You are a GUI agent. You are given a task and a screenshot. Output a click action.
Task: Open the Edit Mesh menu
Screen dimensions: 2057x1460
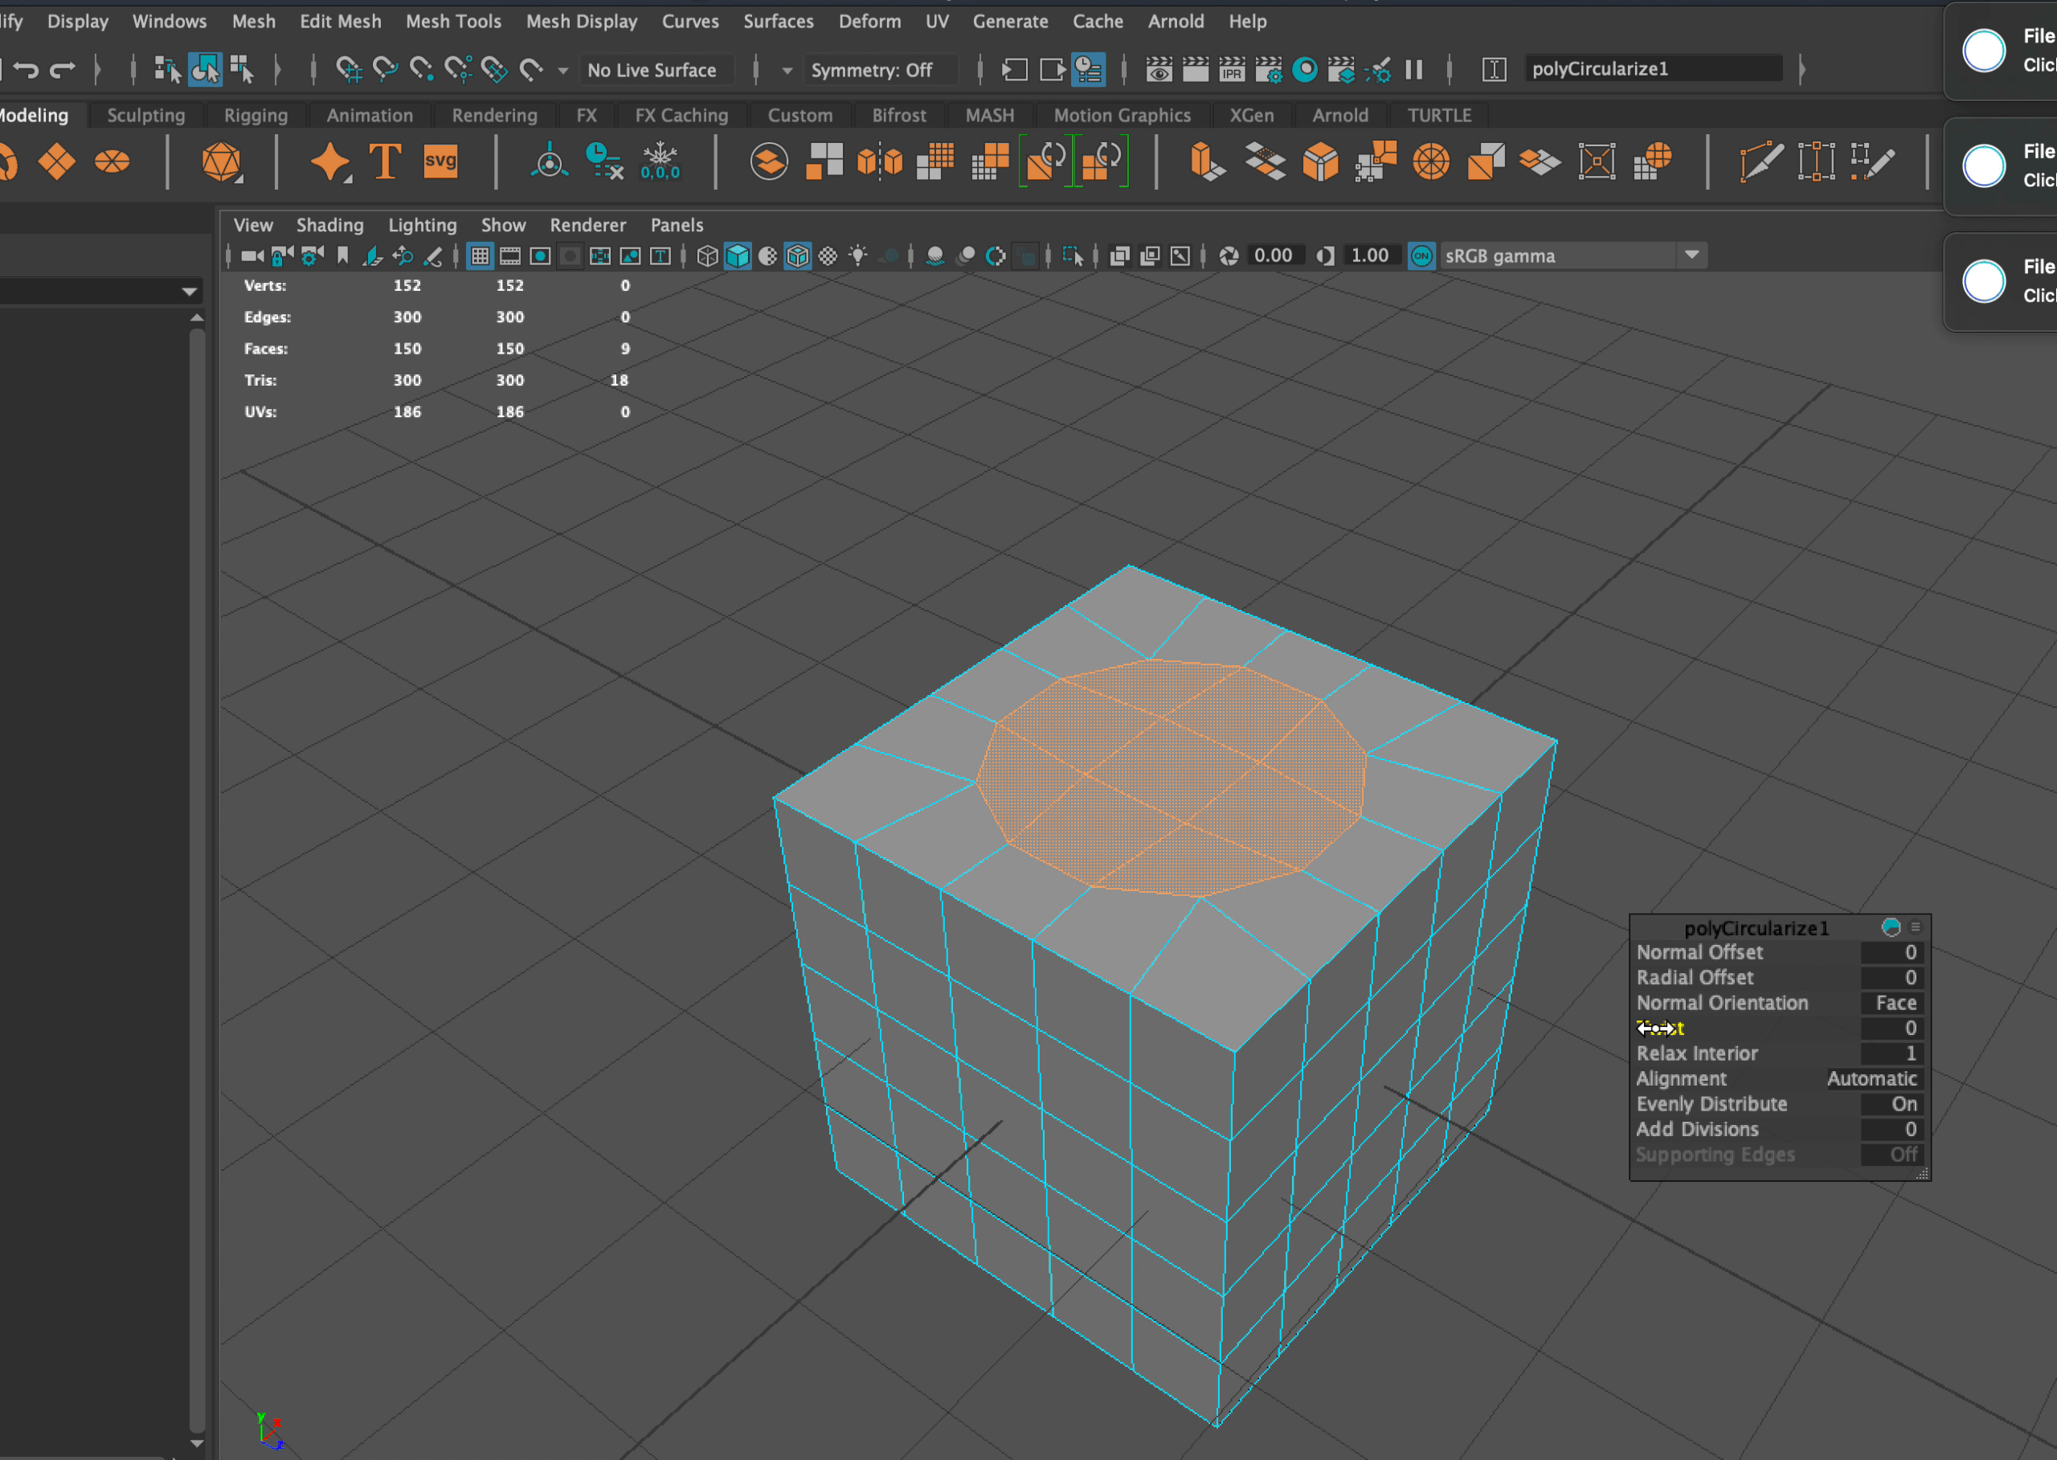pos(340,21)
